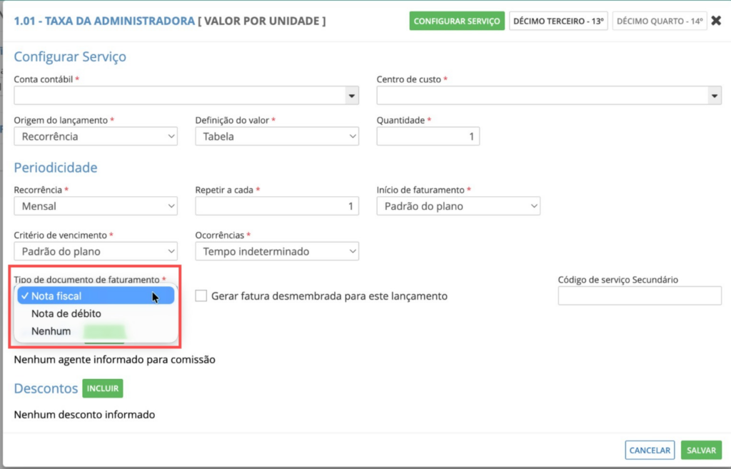Image resolution: width=731 pixels, height=469 pixels.
Task: Click the Código de serviço Secundário field
Action: coord(640,296)
